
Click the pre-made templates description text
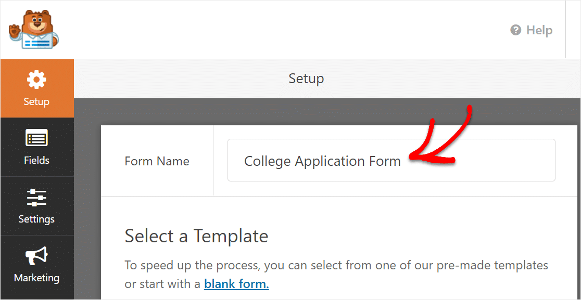pyautogui.click(x=336, y=275)
